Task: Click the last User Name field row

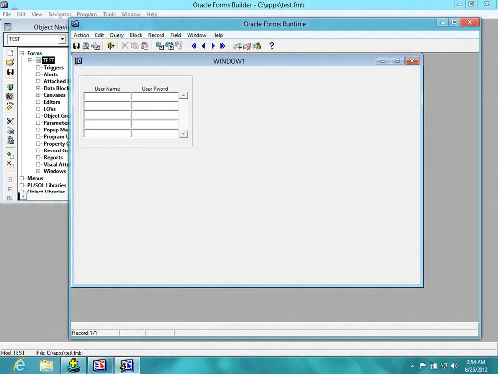Action: [107, 133]
